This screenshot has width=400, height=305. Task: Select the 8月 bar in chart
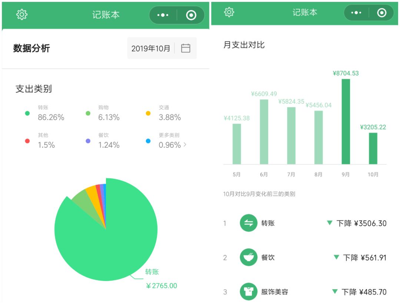(319, 137)
